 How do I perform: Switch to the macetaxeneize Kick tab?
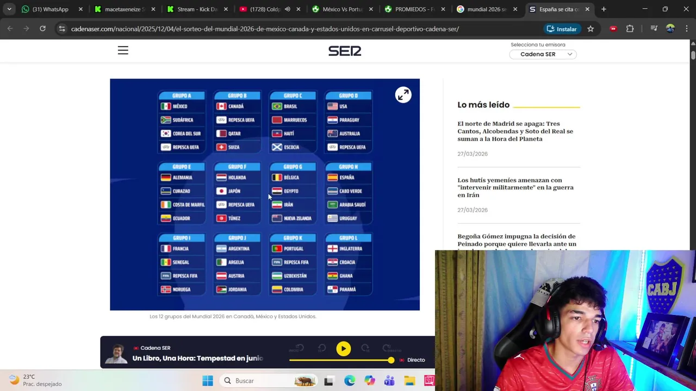pos(119,9)
